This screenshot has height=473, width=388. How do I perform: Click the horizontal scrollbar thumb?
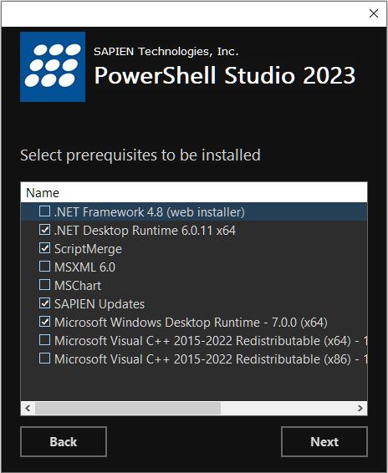(128, 408)
